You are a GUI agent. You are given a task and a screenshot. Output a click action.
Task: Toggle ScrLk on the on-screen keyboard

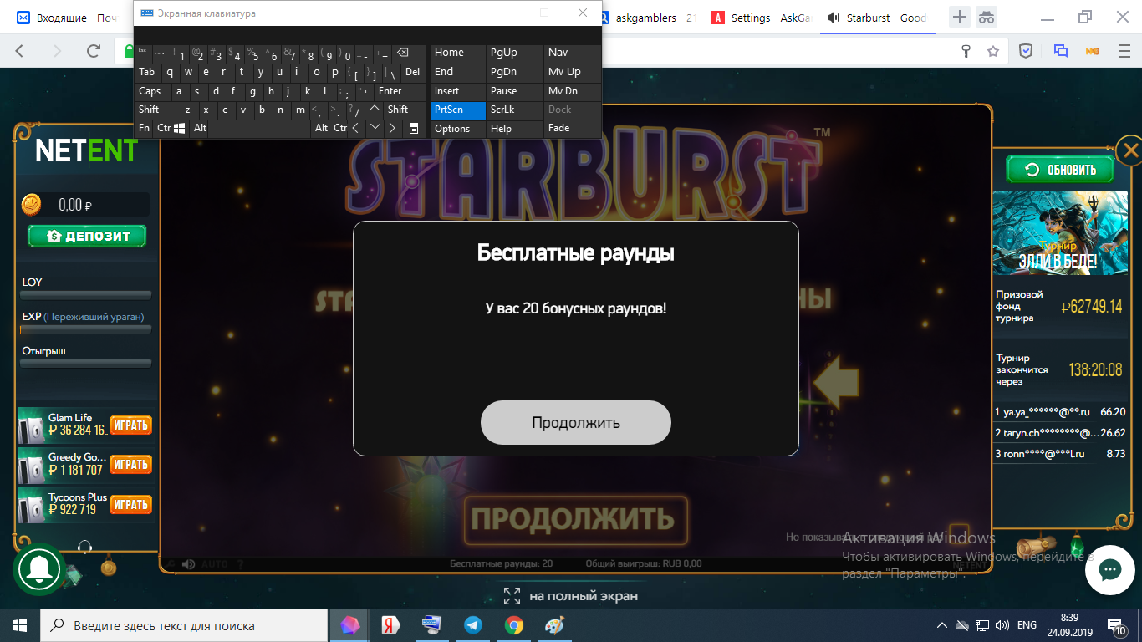point(515,110)
